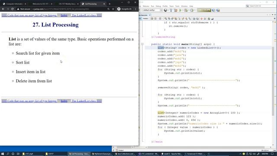Image resolution: width=277 pixels, height=156 pixels.
Task: Expand the Debug project dropdown arrow
Action: click(x=189, y=10)
